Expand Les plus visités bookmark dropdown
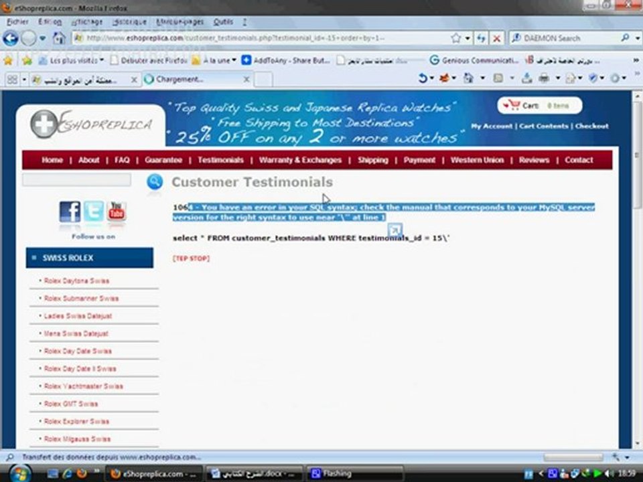Viewport: 643px width, 482px height. (102, 60)
